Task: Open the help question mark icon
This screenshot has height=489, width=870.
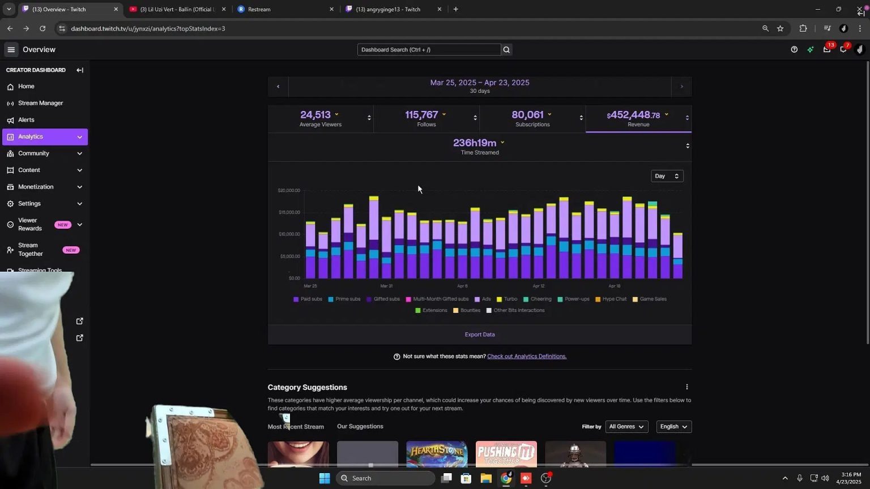Action: [794, 49]
